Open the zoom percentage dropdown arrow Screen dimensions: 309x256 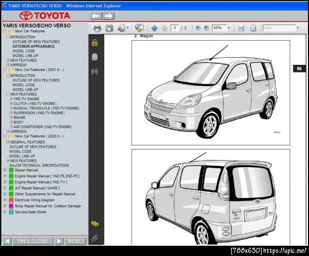(x=229, y=28)
